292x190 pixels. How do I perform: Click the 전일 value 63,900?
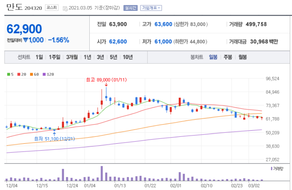pos(118,24)
